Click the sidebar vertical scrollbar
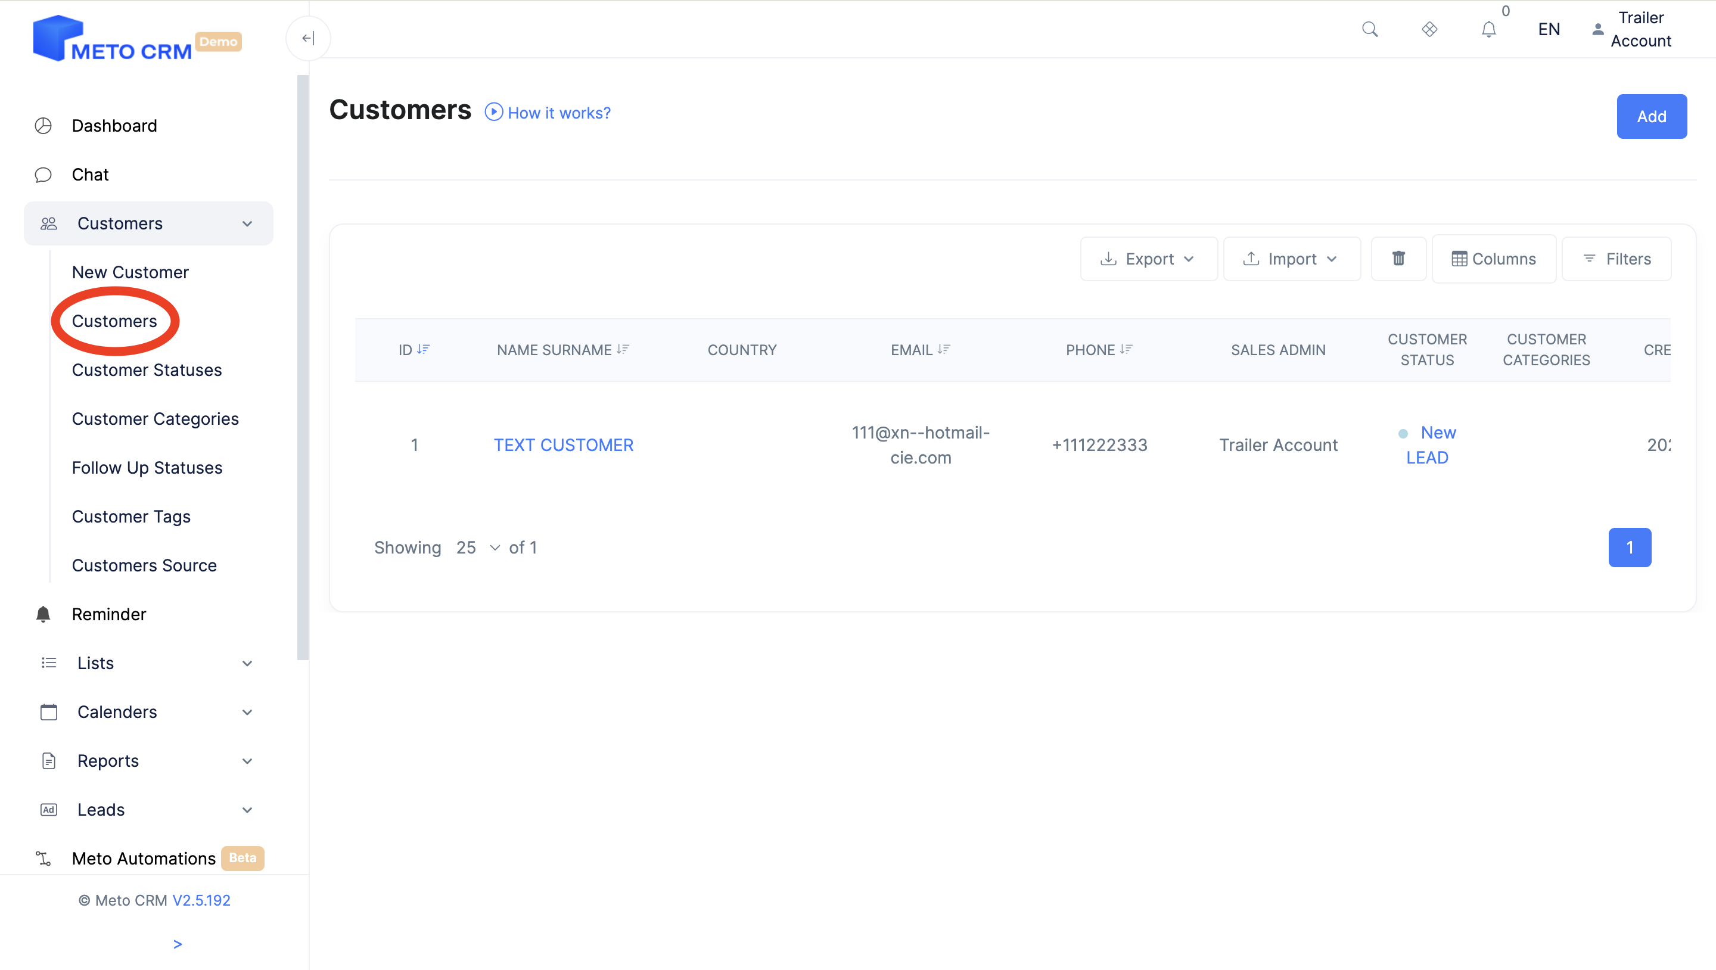This screenshot has width=1716, height=970. (x=303, y=366)
